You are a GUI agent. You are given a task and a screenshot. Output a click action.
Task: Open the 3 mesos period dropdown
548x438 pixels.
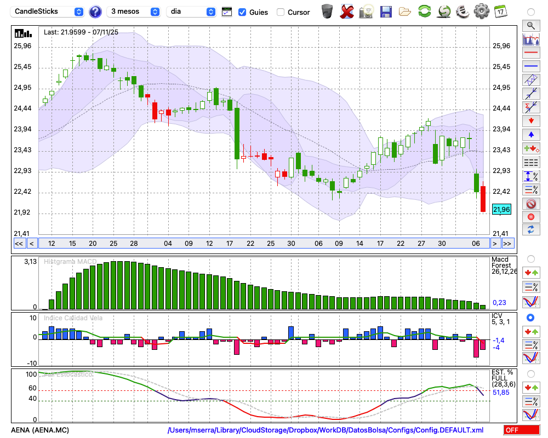[x=134, y=11]
